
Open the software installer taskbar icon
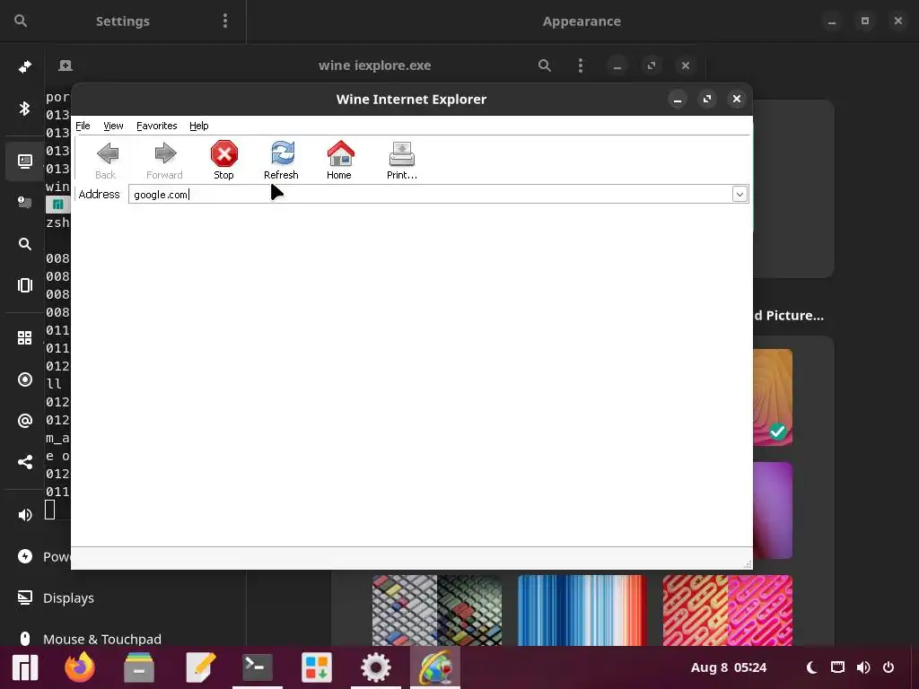tap(317, 667)
